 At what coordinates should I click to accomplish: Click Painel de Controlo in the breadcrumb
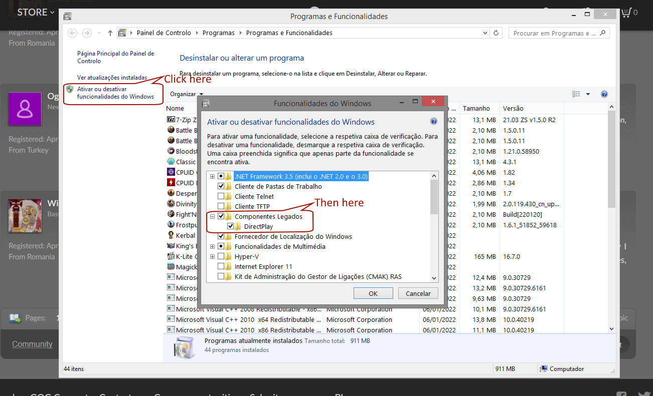tap(164, 33)
